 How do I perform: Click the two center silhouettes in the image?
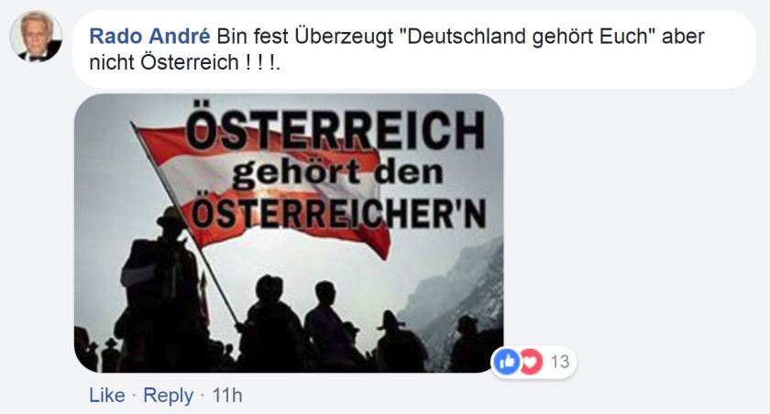[299, 323]
